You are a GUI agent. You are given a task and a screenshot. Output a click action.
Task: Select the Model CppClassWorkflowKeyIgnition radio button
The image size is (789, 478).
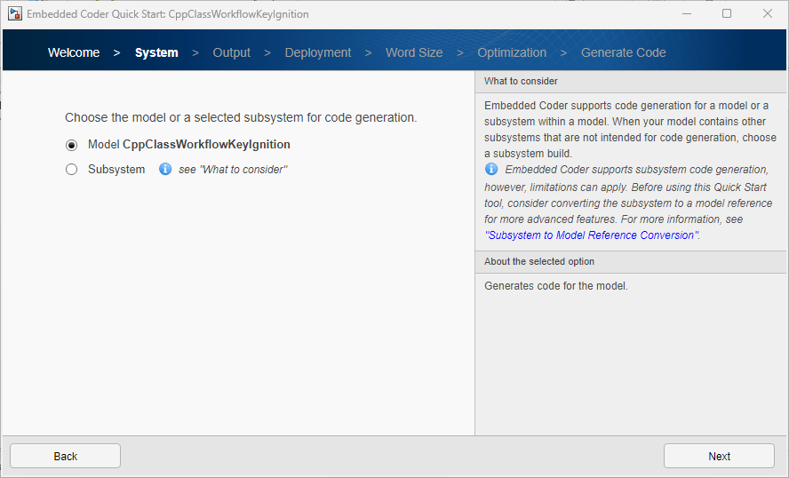pos(72,145)
